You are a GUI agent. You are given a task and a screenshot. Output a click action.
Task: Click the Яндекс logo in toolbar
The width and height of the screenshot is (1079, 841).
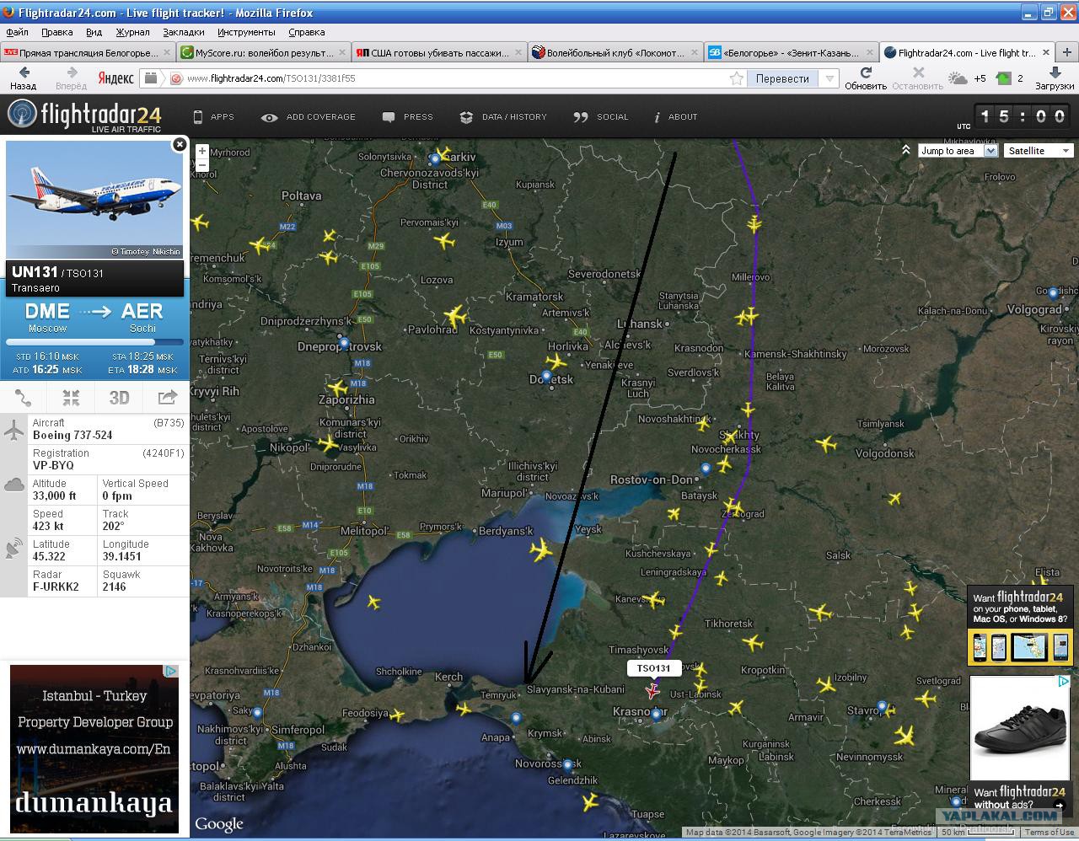coord(115,78)
